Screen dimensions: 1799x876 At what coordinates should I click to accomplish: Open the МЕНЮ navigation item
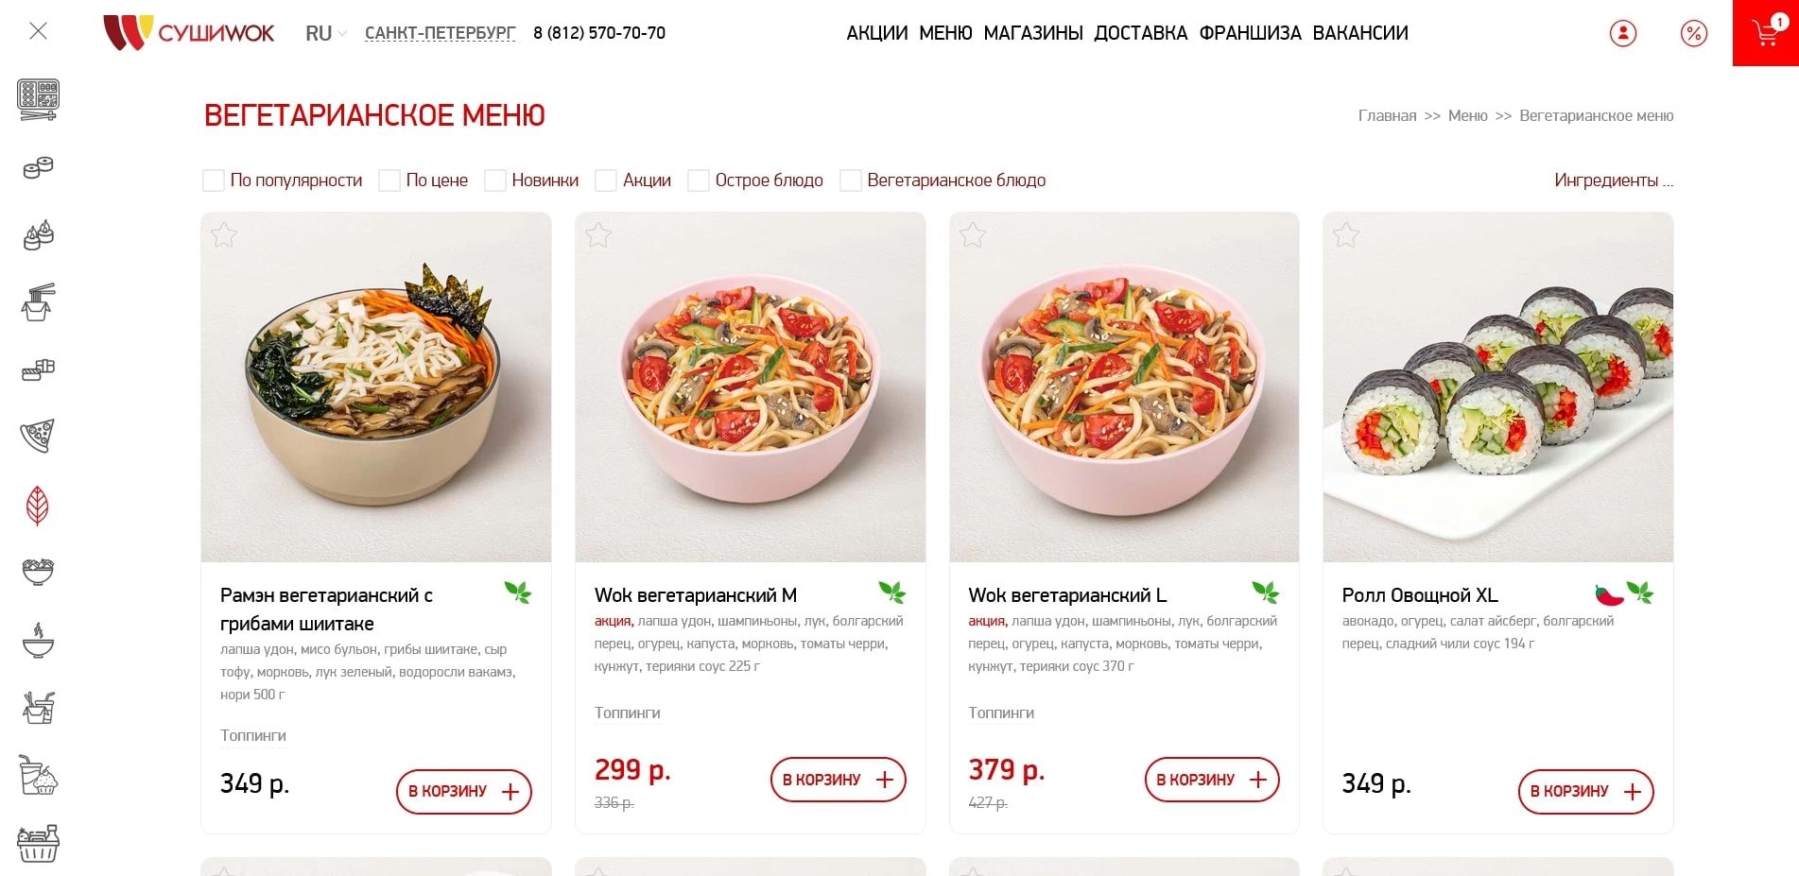point(944,32)
